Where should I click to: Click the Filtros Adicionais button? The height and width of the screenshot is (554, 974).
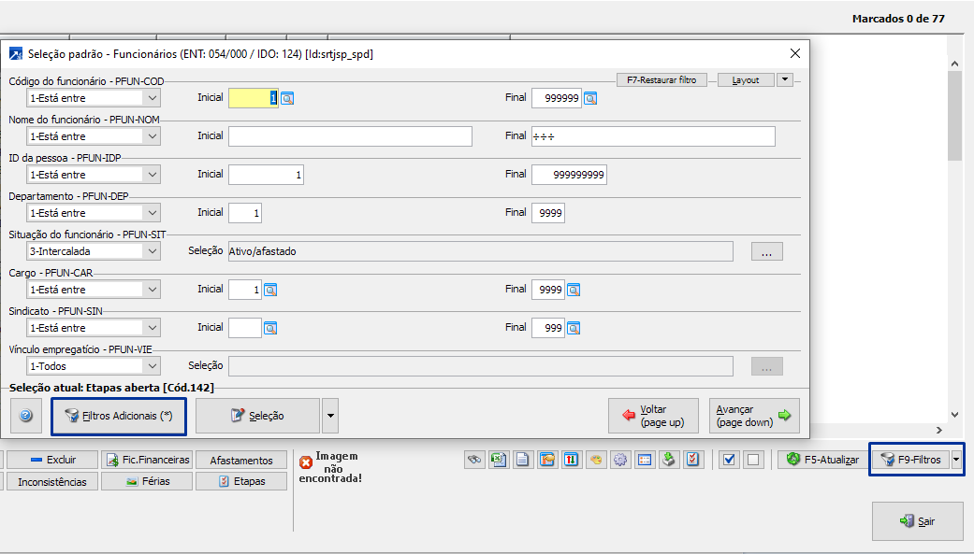tap(119, 416)
